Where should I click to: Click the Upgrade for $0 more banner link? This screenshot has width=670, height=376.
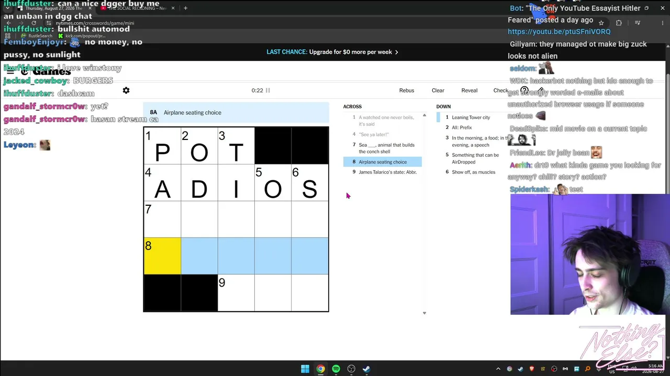[332, 52]
